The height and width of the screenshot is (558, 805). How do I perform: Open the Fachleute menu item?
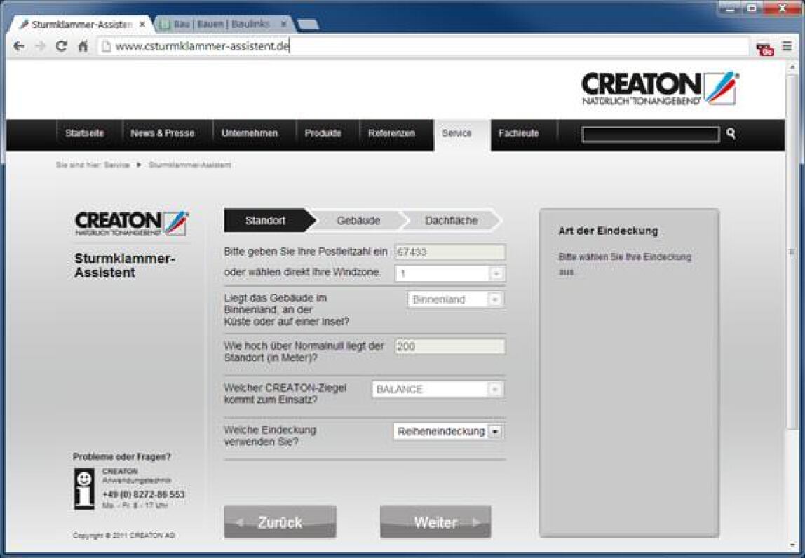pyautogui.click(x=518, y=133)
